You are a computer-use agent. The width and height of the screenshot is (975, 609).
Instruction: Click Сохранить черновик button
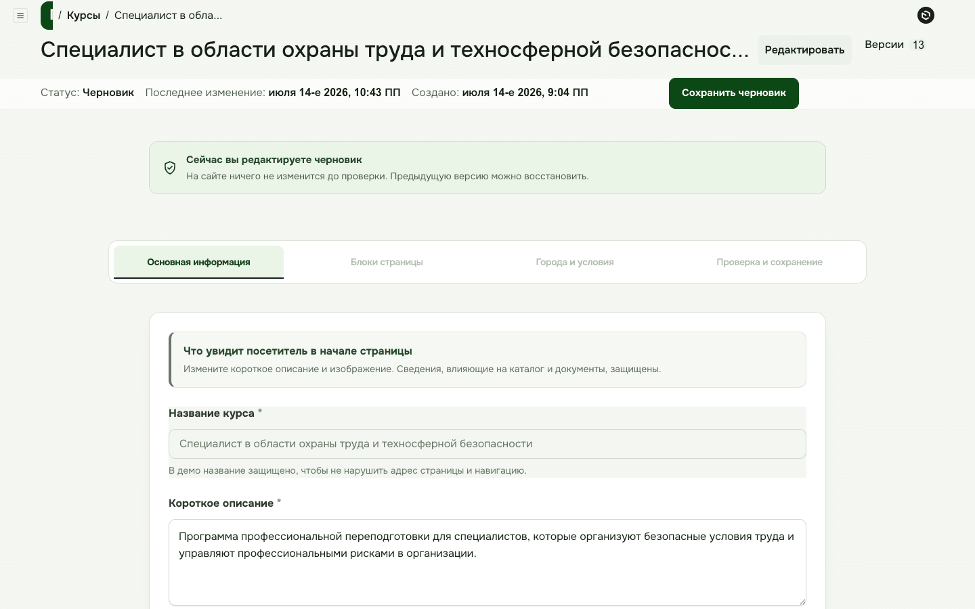click(x=734, y=93)
